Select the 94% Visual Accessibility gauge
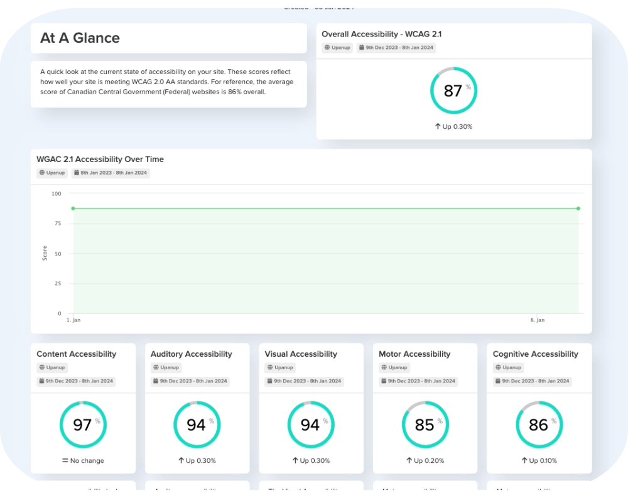The image size is (628, 498). (x=311, y=425)
